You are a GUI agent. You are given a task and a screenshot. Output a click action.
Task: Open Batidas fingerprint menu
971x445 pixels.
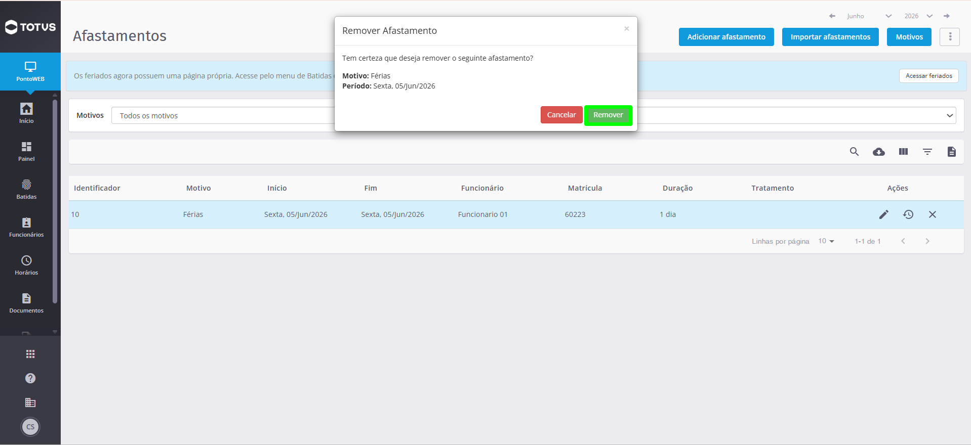(x=26, y=189)
